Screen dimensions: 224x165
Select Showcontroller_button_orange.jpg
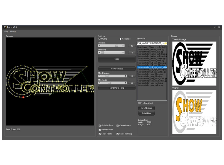tap(152, 58)
